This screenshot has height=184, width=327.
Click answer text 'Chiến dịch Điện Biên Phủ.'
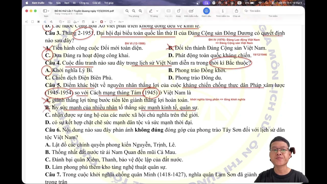(x=82, y=78)
